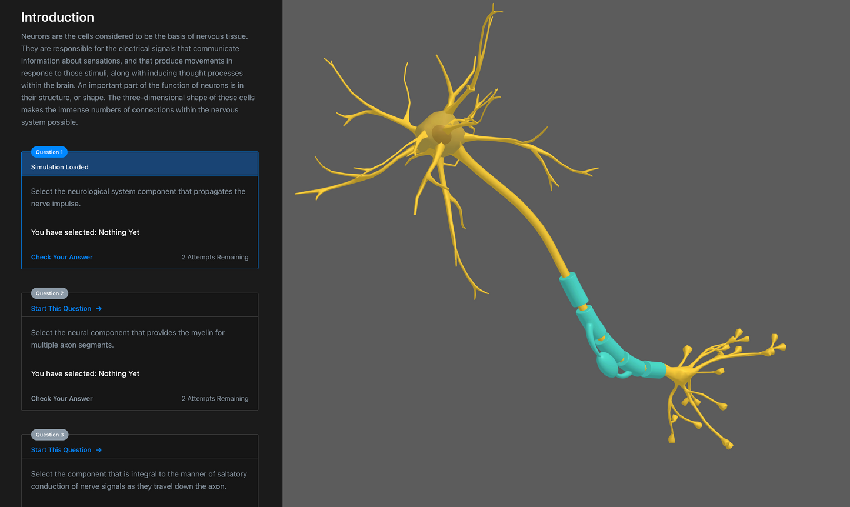Click the 2 Attempts Remaining counter
Image resolution: width=850 pixels, height=507 pixels.
tap(215, 257)
